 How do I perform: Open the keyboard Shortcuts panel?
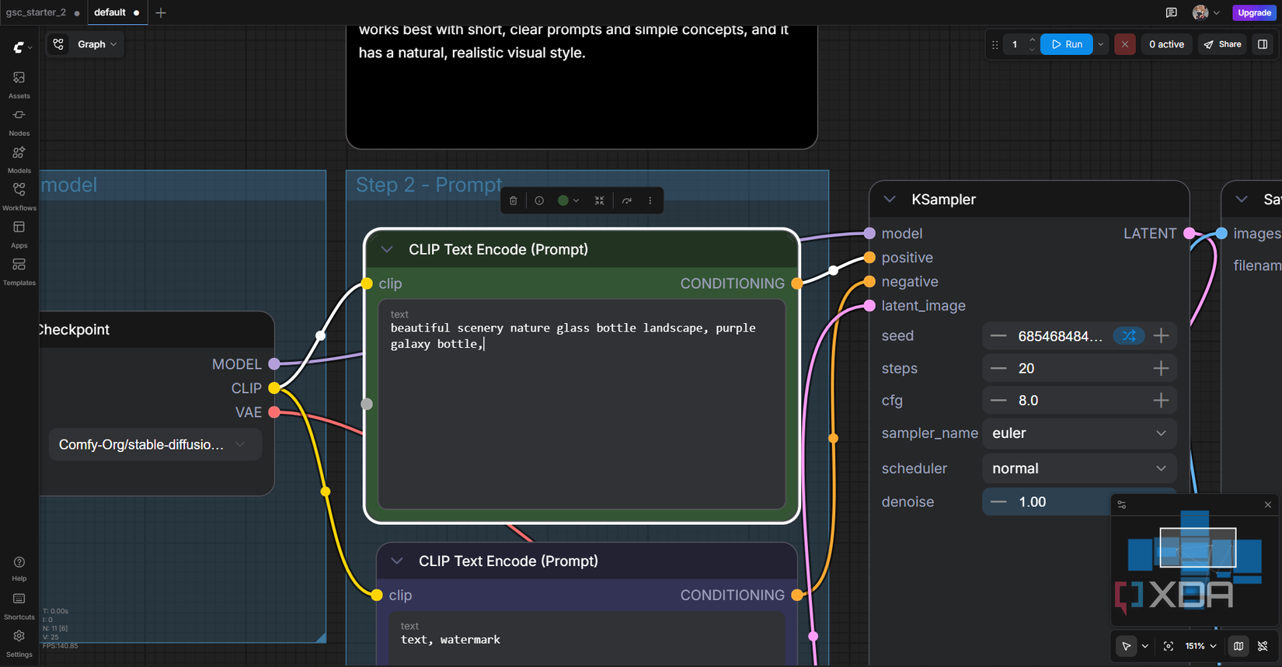pos(19,606)
